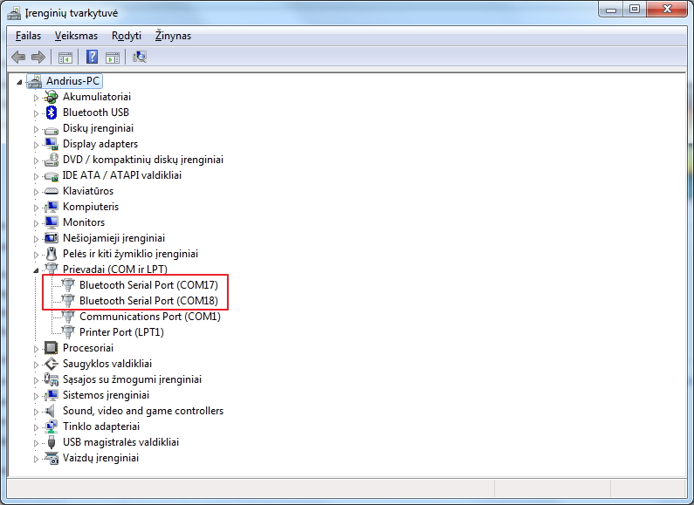Collapse the Prievadai (COM ir LPT) category
The width and height of the screenshot is (694, 505).
36,270
